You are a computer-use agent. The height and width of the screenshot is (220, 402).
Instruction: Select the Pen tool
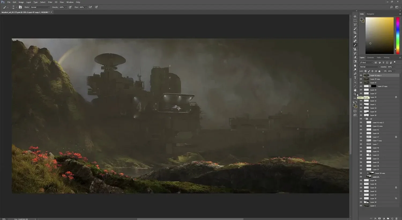pos(355,74)
